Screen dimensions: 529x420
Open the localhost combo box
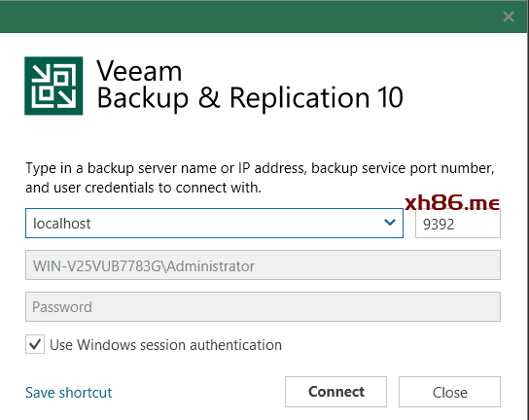214,223
